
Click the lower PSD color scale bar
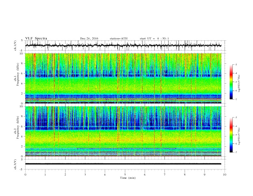pos(231,135)
